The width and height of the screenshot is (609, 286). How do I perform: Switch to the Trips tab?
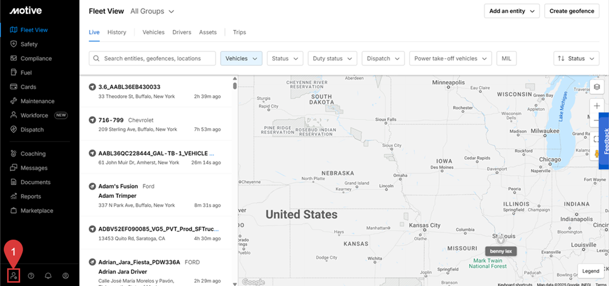(x=239, y=32)
